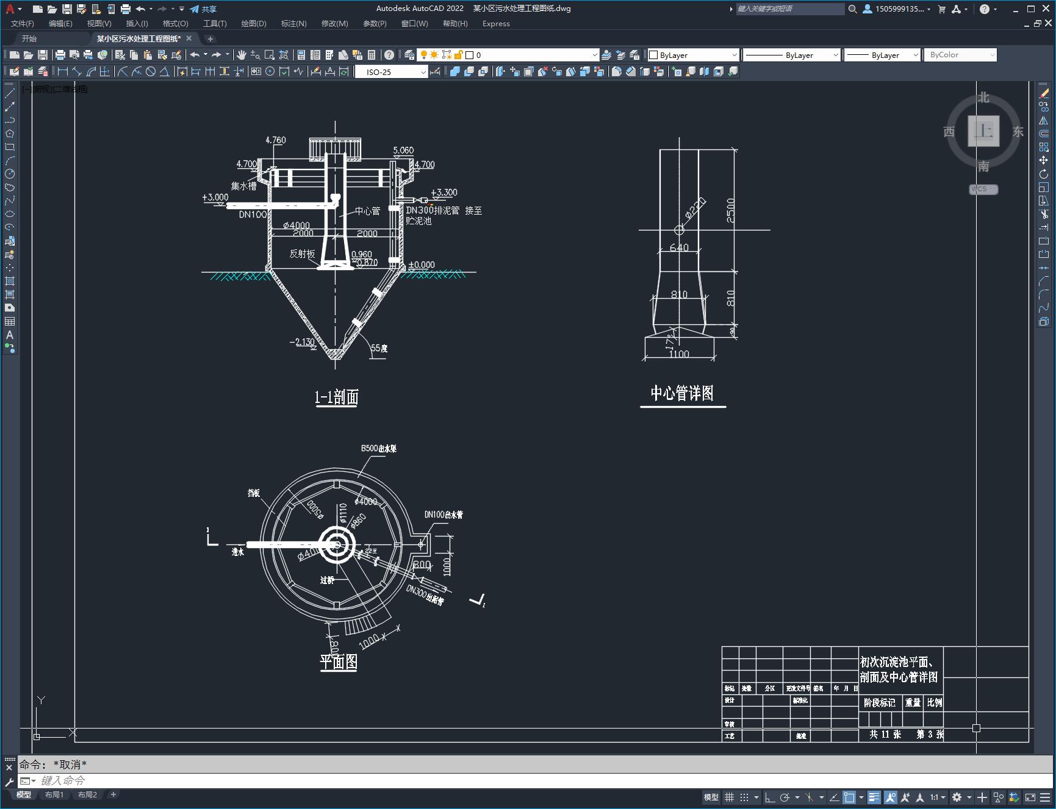This screenshot has width=1056, height=809.
Task: Open the 绘图(D) menu
Action: pyautogui.click(x=254, y=24)
